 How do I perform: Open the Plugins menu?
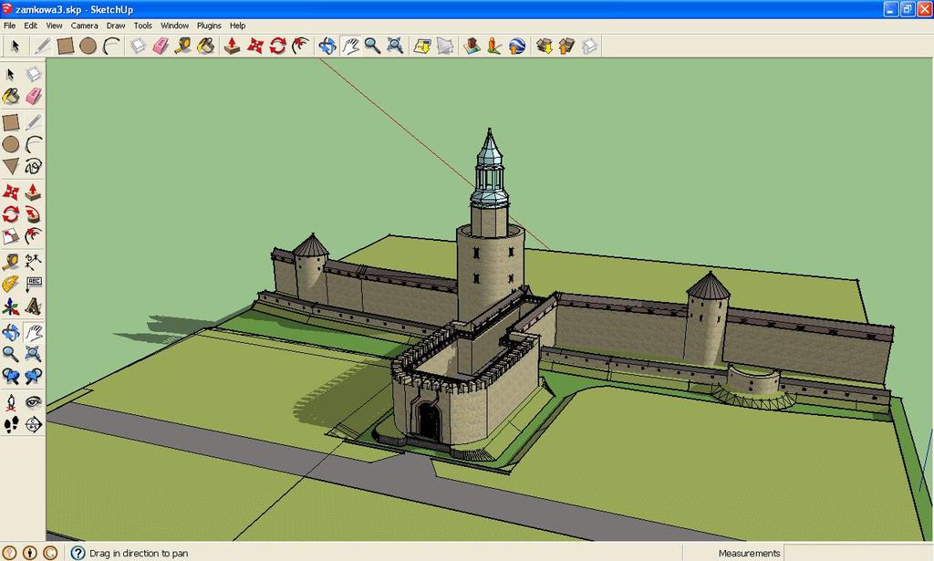click(209, 26)
